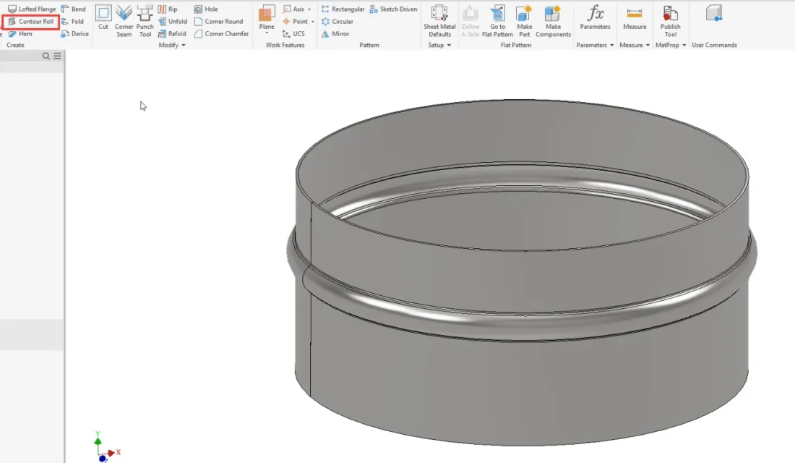This screenshot has width=795, height=463.
Task: Click the XYZ axis triad indicator
Action: (x=107, y=447)
